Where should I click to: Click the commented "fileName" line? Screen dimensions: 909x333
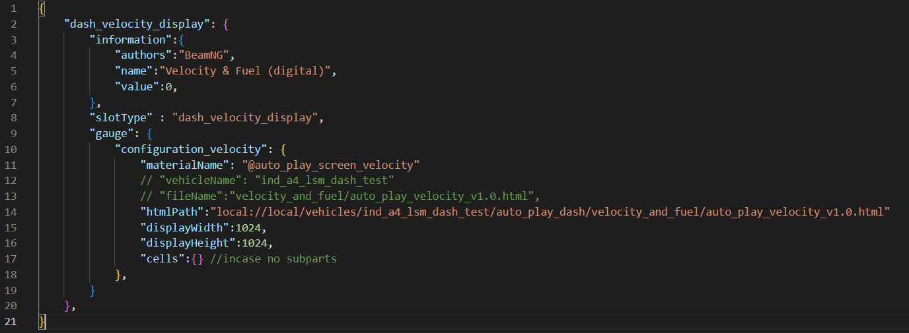point(340,197)
